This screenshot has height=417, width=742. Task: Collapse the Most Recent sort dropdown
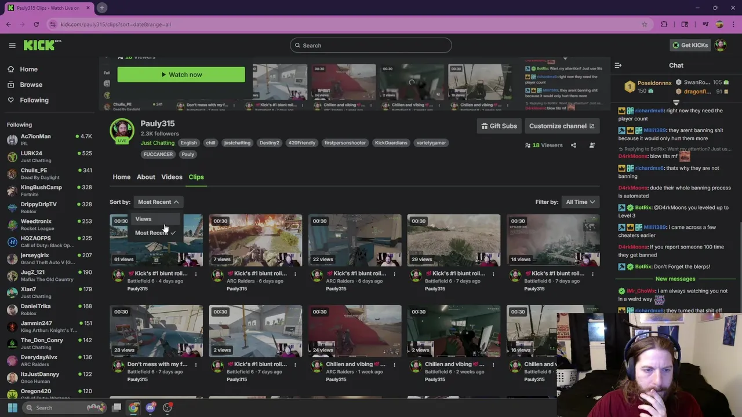158,202
